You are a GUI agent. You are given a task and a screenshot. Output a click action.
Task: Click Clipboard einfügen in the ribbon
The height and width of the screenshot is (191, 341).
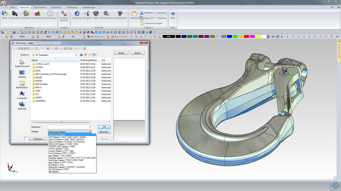pos(153,23)
